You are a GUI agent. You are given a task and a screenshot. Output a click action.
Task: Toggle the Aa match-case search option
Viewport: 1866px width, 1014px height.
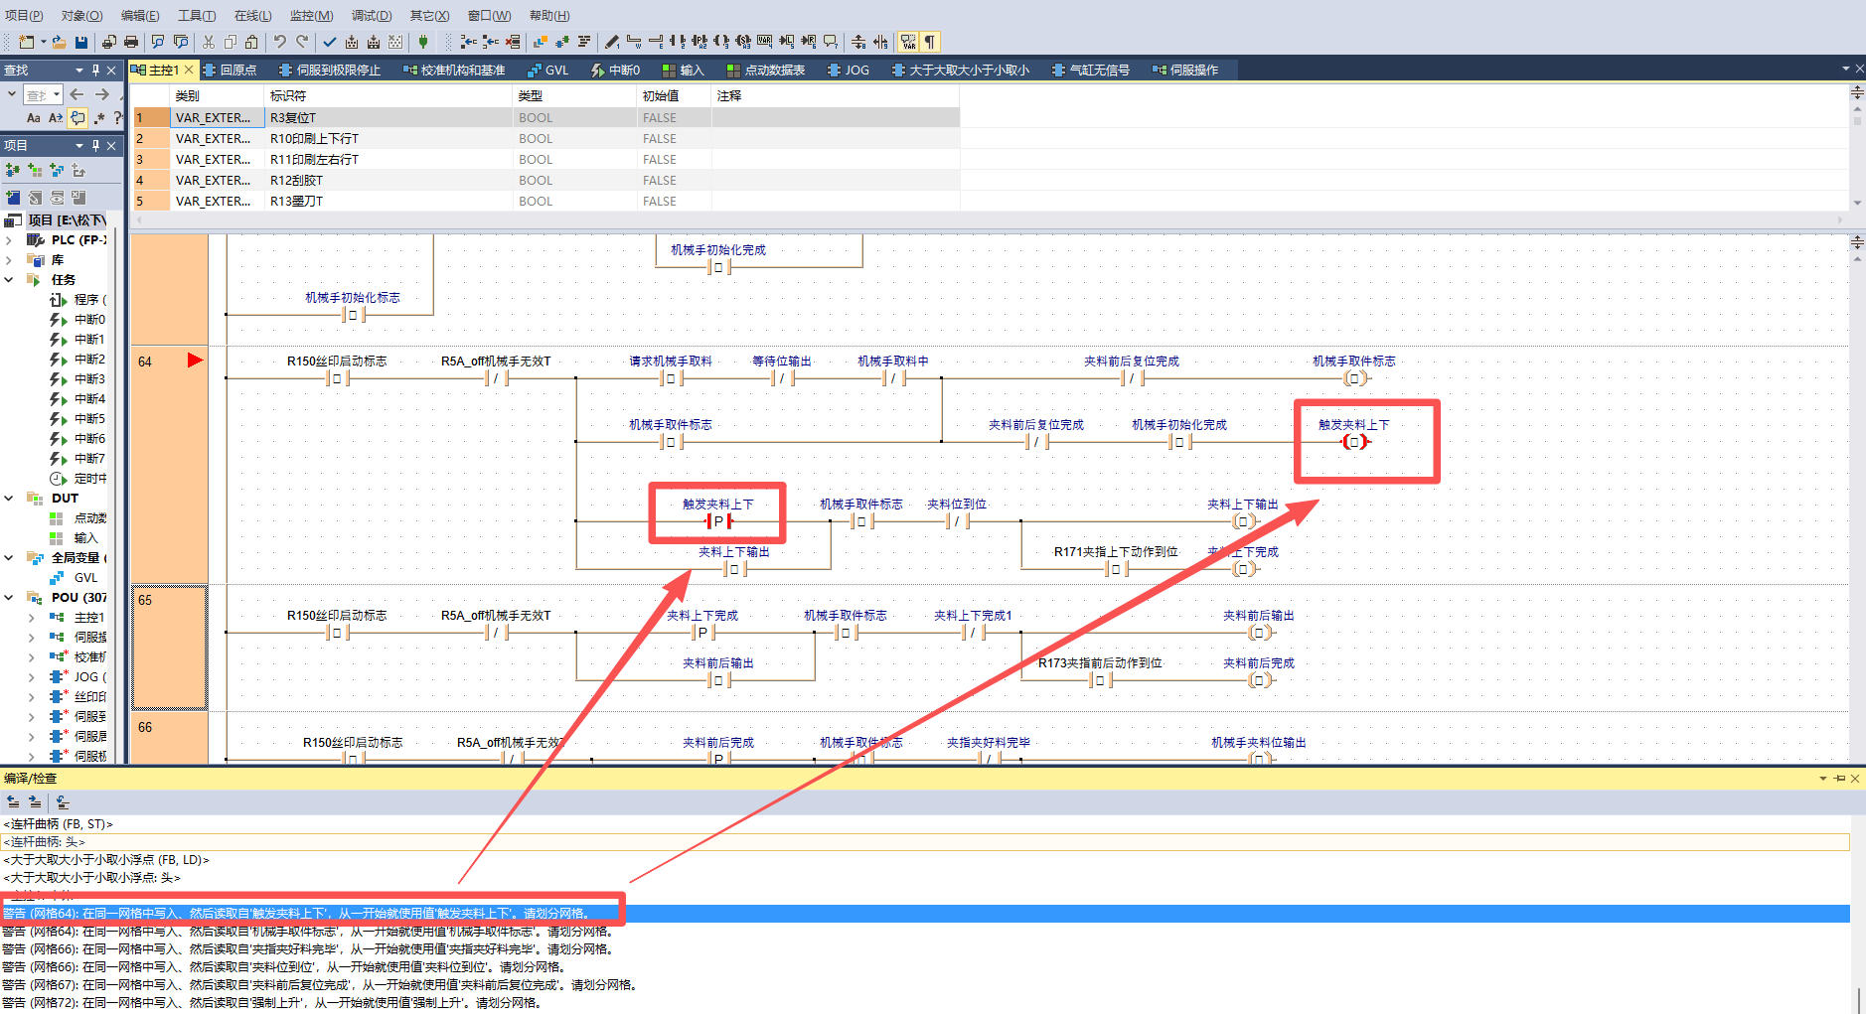click(33, 118)
